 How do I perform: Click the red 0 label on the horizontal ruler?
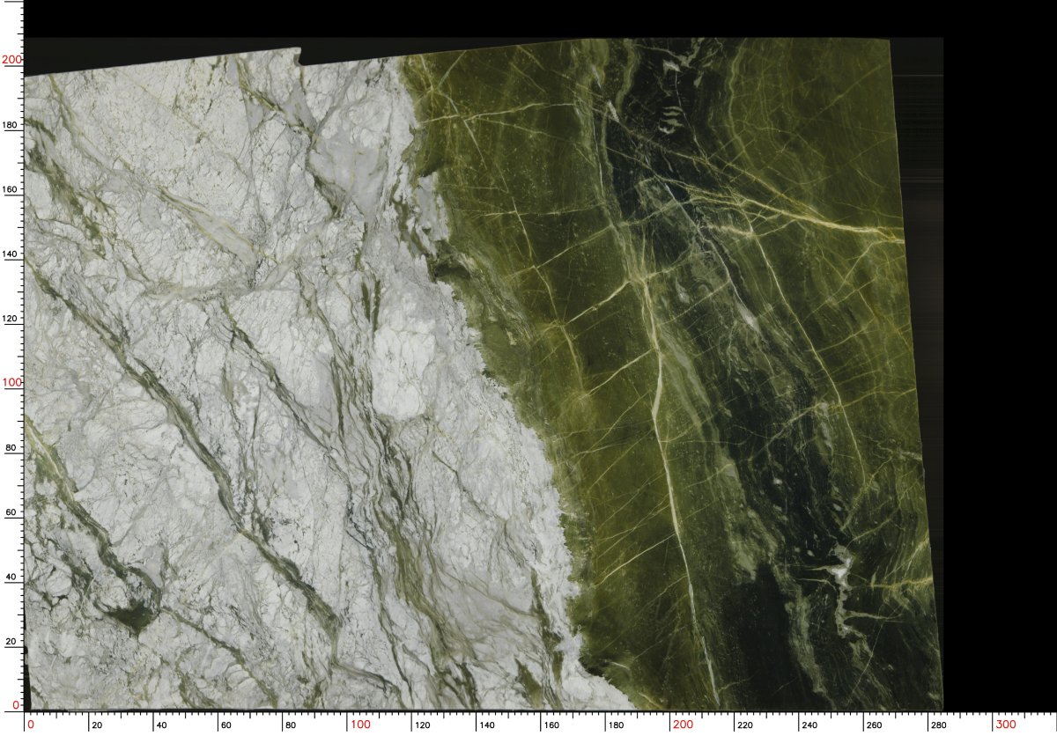click(x=31, y=725)
